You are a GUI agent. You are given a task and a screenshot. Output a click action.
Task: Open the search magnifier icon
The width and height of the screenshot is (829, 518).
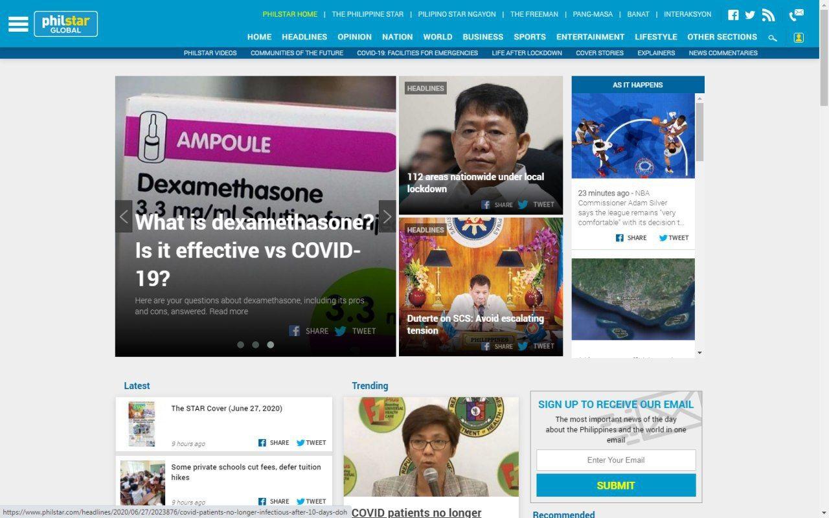[773, 38]
